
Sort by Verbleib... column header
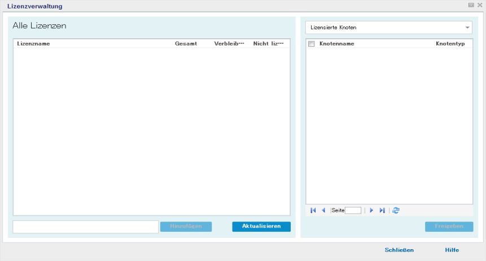tap(229, 43)
